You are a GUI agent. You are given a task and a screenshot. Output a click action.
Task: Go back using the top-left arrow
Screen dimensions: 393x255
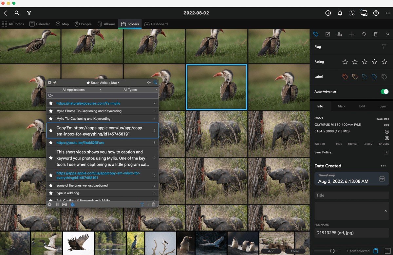pyautogui.click(x=5, y=13)
